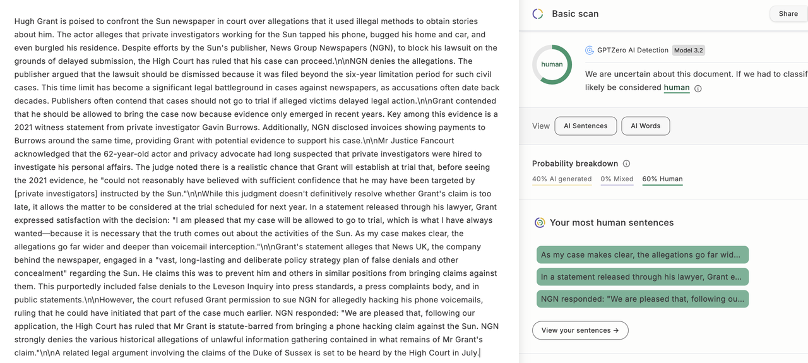Click icon beside 'Your most human sentences'

540,223
